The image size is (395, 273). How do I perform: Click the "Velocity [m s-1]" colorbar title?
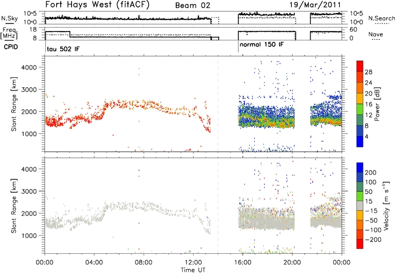(386, 205)
